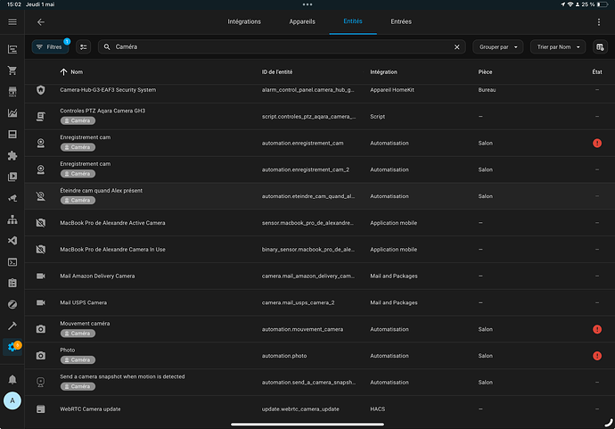Open the terminal sidebar icon

pyautogui.click(x=12, y=262)
